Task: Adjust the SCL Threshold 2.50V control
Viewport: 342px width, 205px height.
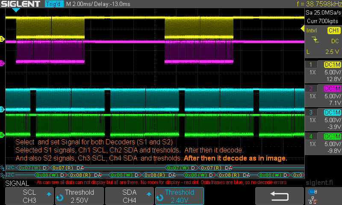Action: (x=80, y=196)
